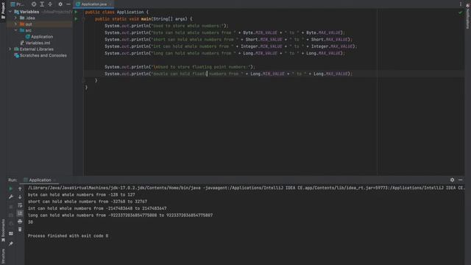Click fold end marker at main's closing brace
The width and height of the screenshot is (471, 265).
83,80
